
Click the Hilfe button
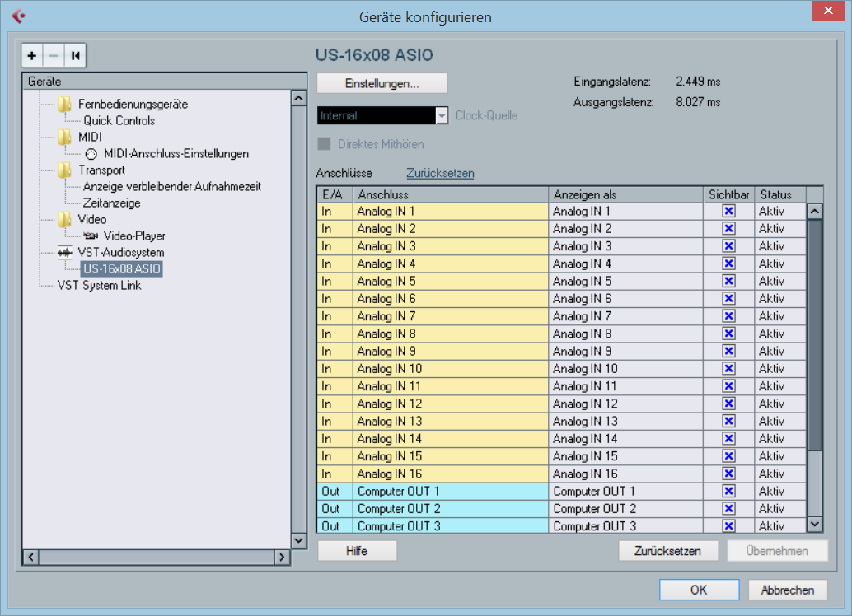pos(357,551)
